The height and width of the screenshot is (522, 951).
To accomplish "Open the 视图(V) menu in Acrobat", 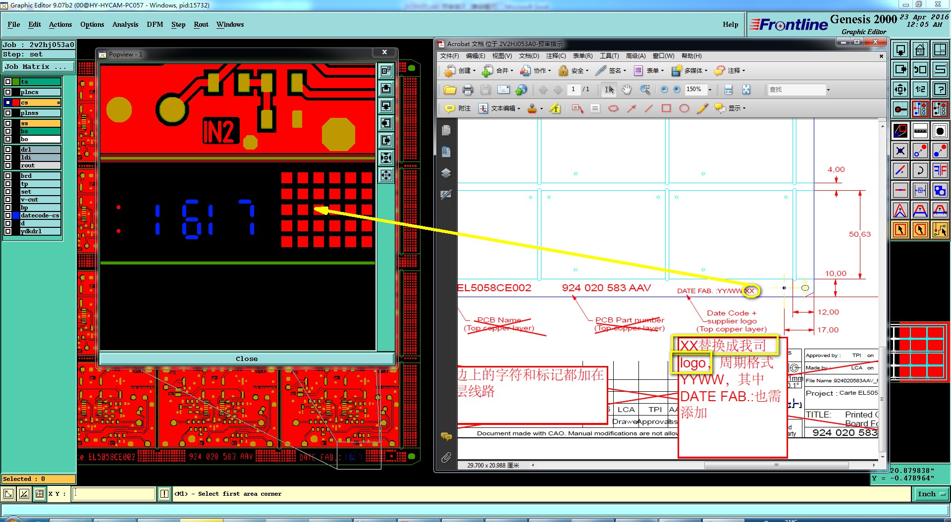I will pos(502,56).
